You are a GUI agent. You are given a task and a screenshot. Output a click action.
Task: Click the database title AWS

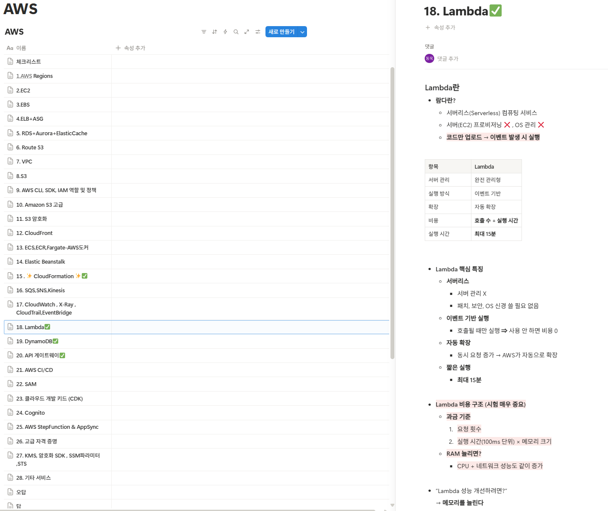point(14,32)
